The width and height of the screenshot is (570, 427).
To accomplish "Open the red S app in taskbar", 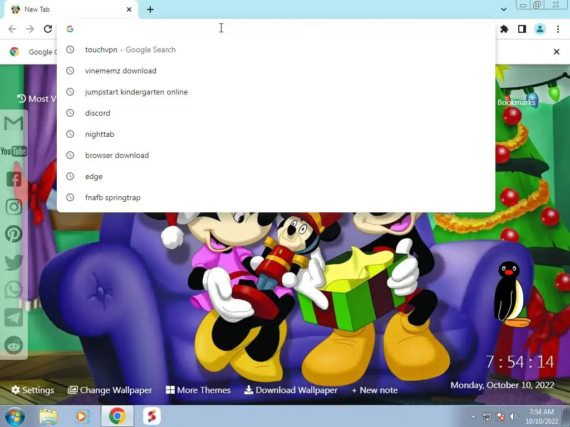I will (x=152, y=416).
